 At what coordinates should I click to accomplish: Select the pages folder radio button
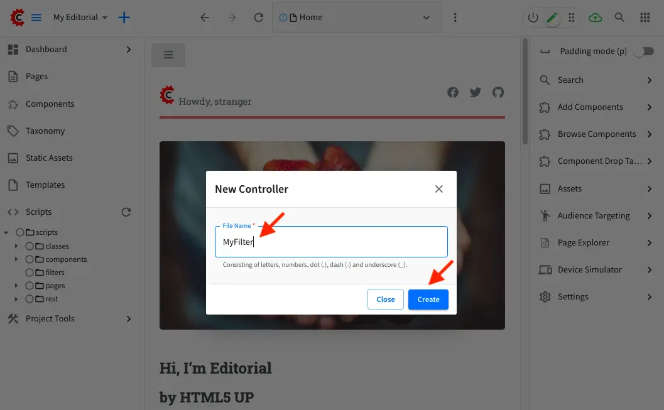30,286
